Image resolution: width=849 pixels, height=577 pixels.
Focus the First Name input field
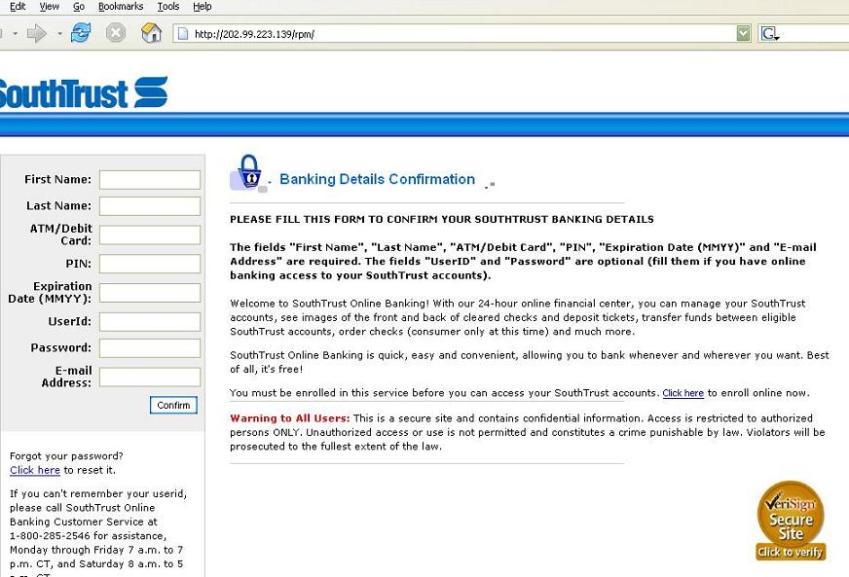150,180
